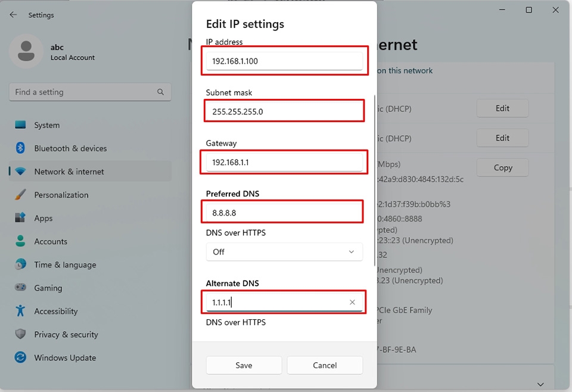The height and width of the screenshot is (392, 572).
Task: Click the Personalization brush icon
Action: pyautogui.click(x=20, y=195)
